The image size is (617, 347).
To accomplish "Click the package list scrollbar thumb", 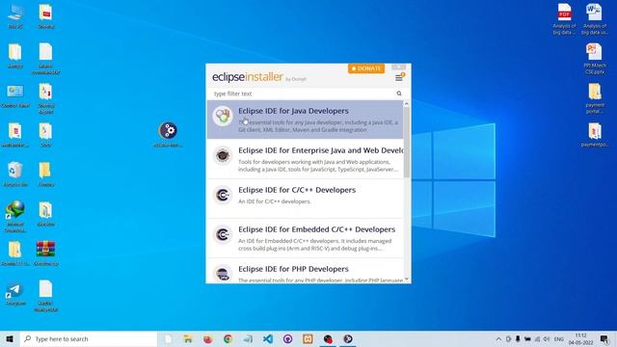I will click(x=407, y=142).
